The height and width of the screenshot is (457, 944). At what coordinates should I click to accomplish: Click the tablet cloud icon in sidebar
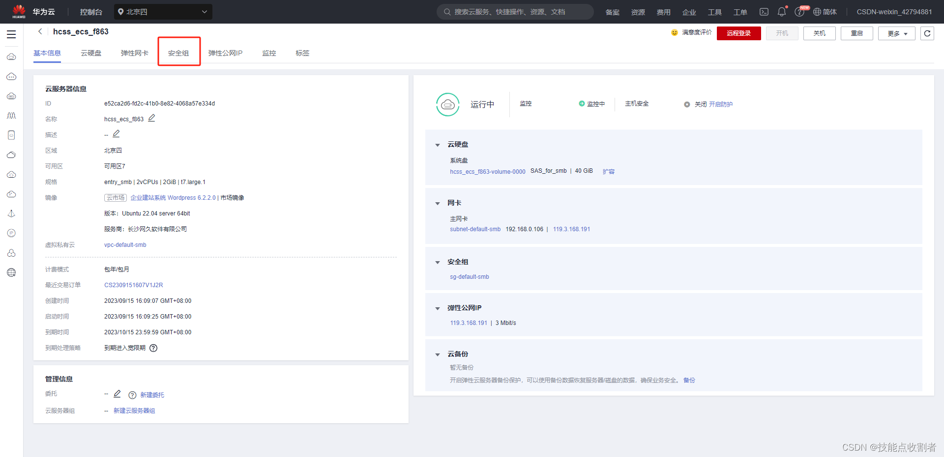point(11,135)
